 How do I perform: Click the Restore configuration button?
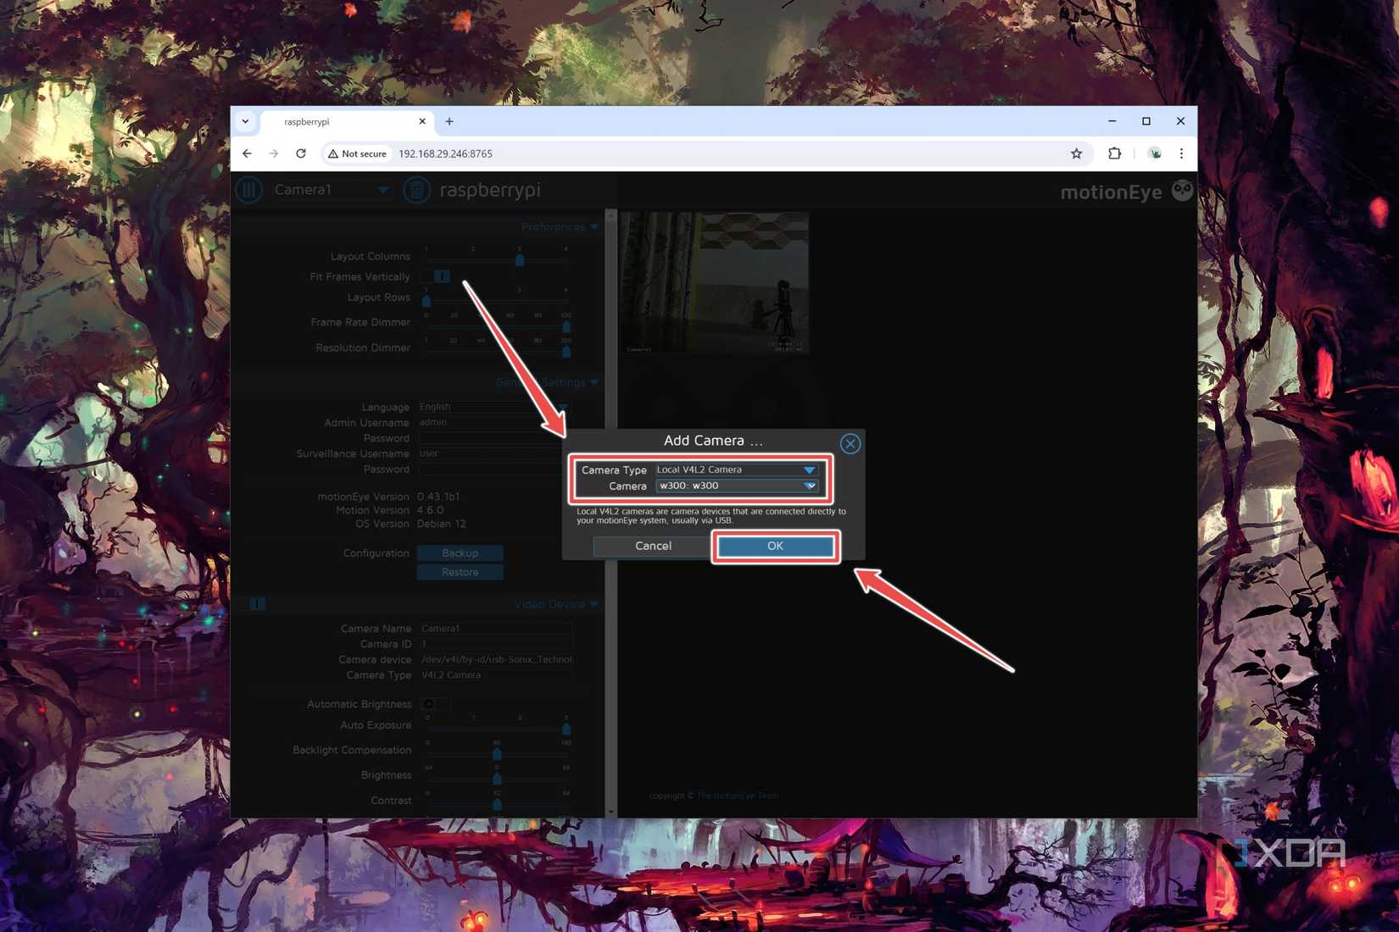[x=460, y=573]
